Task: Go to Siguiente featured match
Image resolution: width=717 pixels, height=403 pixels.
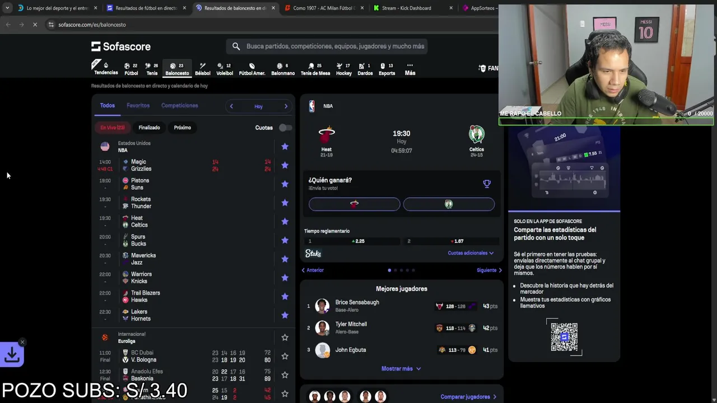Action: tap(489, 270)
